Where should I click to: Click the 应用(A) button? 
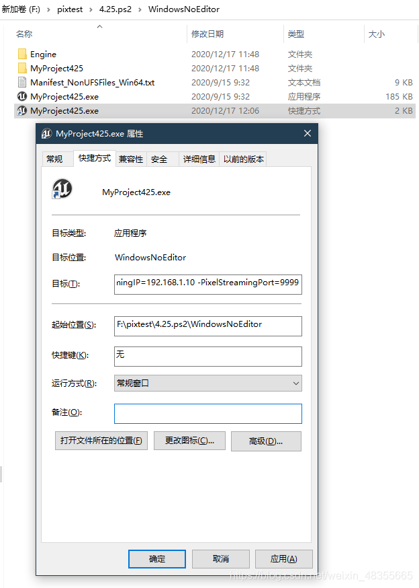[x=284, y=559]
